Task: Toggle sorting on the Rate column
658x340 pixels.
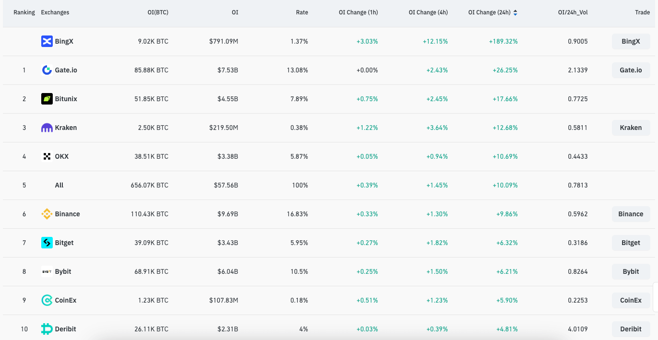Action: pos(302,12)
